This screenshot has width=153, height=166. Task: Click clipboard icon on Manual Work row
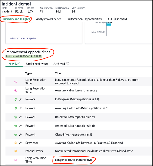15,151
